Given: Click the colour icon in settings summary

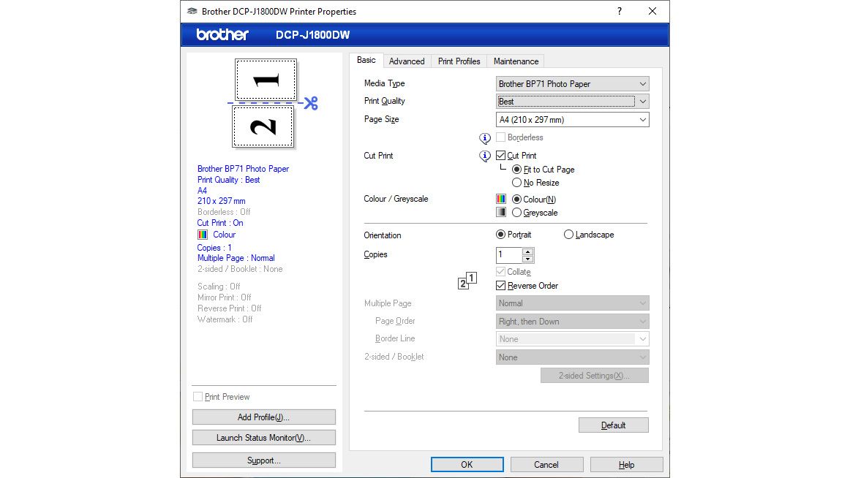Looking at the screenshot, I should 202,235.
